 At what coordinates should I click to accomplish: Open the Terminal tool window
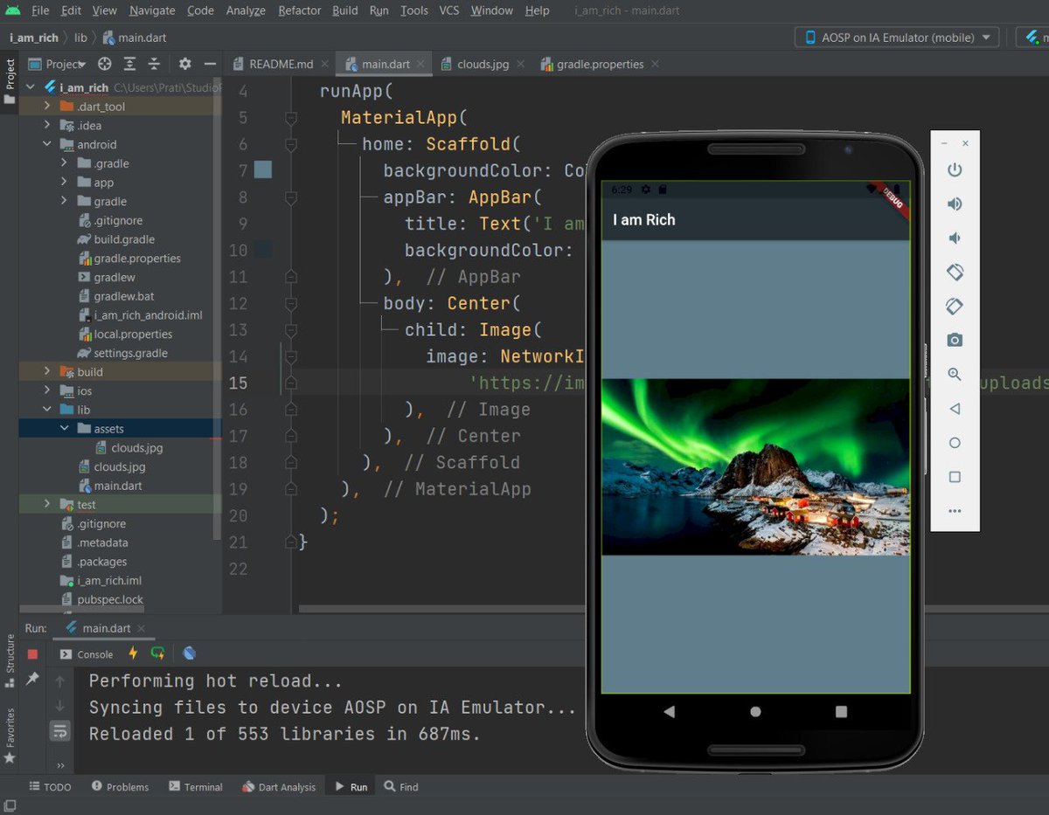[x=196, y=787]
